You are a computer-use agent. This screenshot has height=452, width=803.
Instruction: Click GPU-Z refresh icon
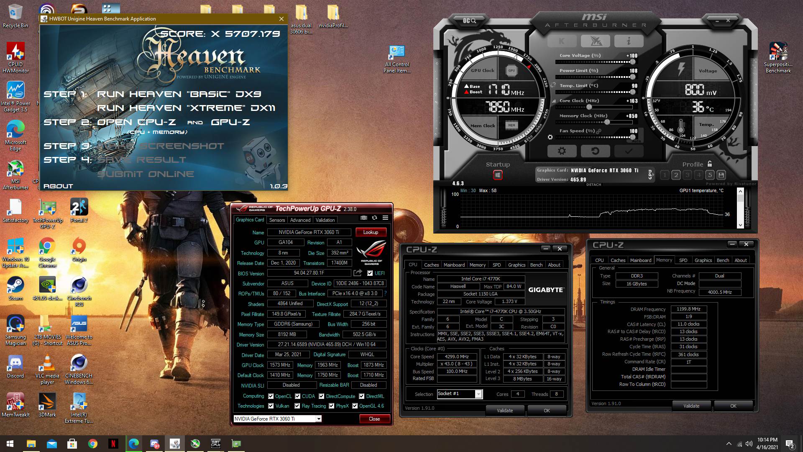point(374,218)
